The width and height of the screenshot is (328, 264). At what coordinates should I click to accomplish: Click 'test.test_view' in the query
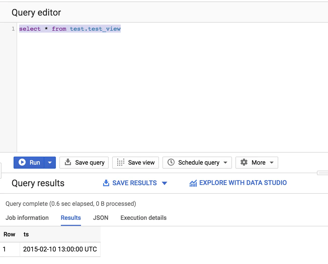coord(95,29)
